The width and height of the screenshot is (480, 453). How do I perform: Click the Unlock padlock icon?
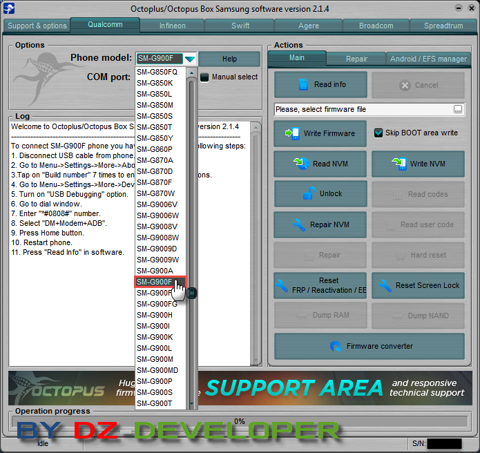tap(309, 193)
